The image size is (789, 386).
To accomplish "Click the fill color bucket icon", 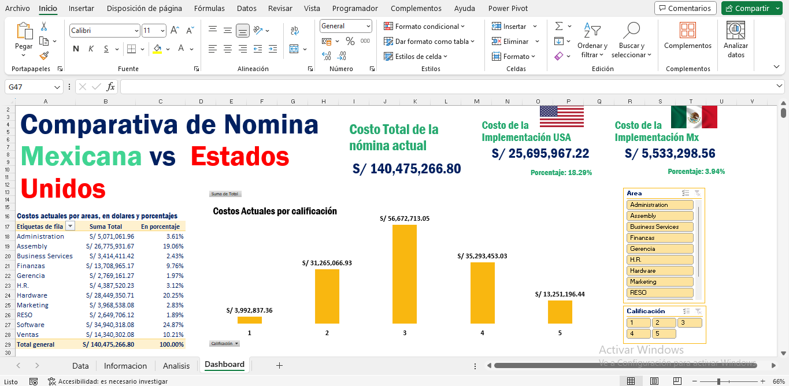I will 157,49.
